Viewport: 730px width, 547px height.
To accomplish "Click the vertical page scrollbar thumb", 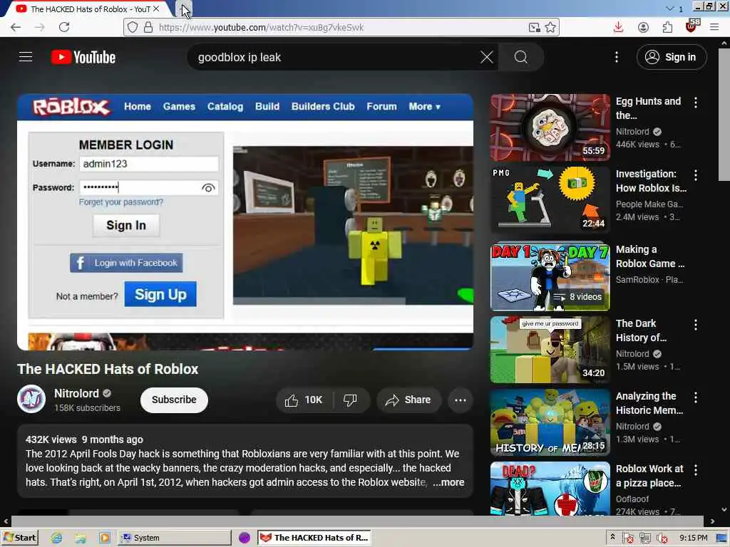I will pos(724,115).
